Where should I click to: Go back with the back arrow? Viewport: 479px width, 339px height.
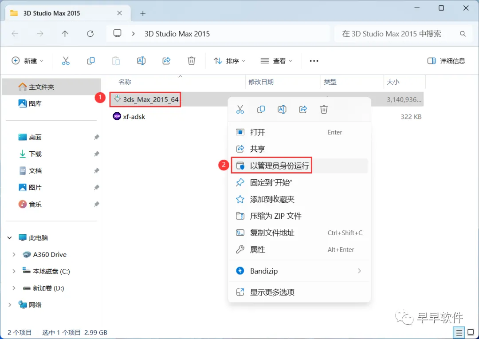click(x=15, y=34)
